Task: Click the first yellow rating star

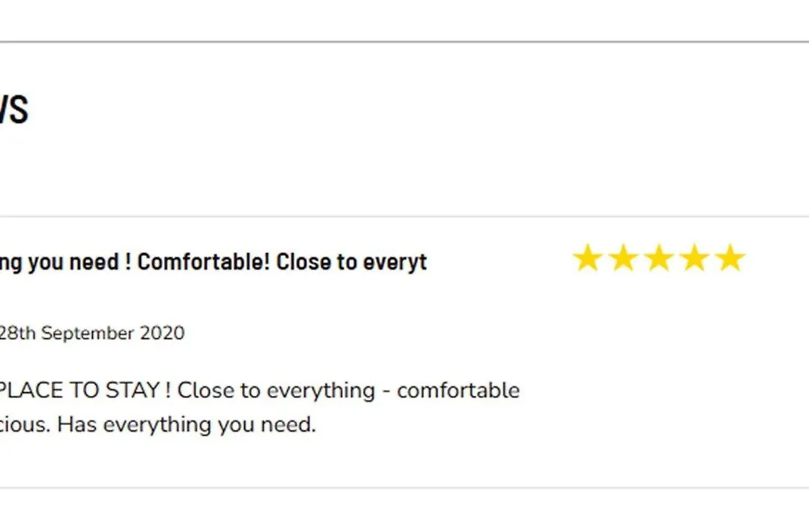Action: click(588, 259)
